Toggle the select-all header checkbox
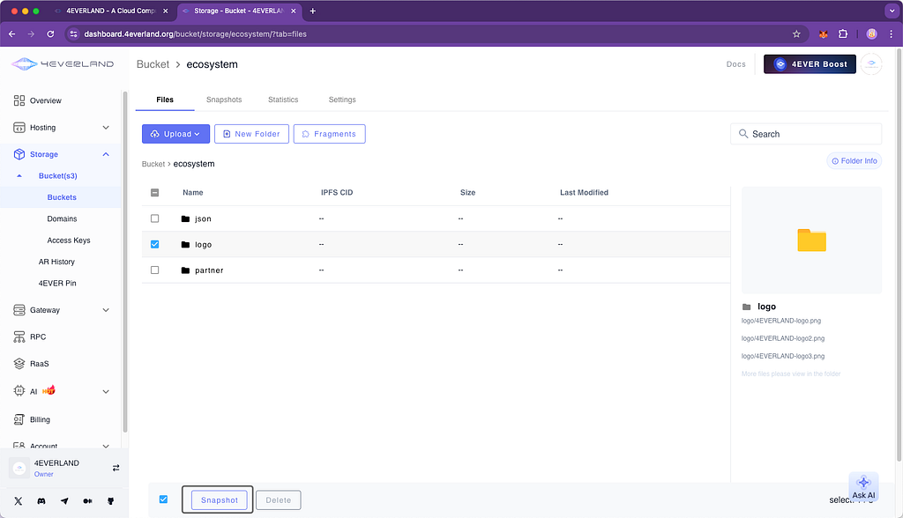The height and width of the screenshot is (518, 903). coord(155,193)
